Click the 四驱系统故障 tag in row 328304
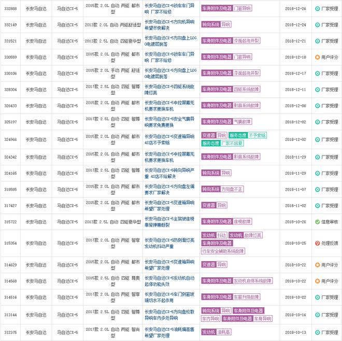The image size is (342, 341). pyautogui.click(x=246, y=89)
